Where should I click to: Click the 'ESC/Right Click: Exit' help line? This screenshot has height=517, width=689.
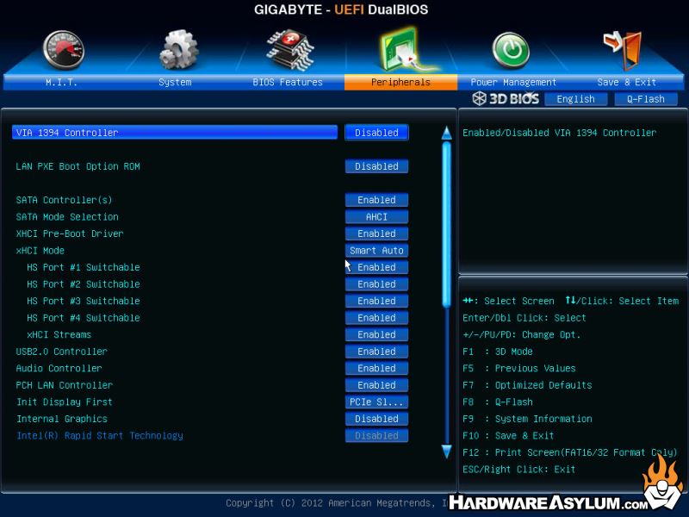coord(519,470)
